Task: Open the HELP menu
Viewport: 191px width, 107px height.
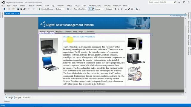Action: point(125,6)
